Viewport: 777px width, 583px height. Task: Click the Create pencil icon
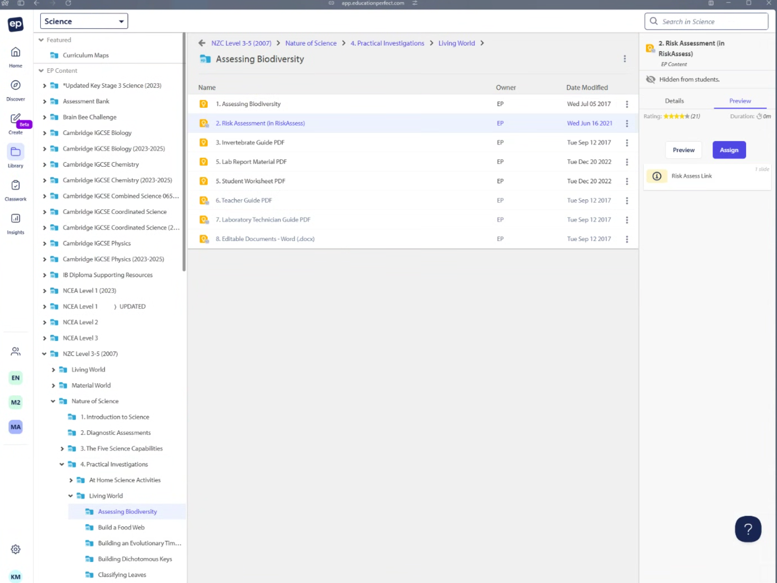(16, 119)
